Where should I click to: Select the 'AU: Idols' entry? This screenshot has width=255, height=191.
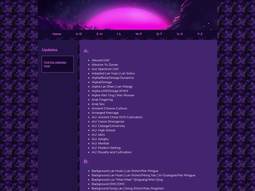(x=98, y=135)
